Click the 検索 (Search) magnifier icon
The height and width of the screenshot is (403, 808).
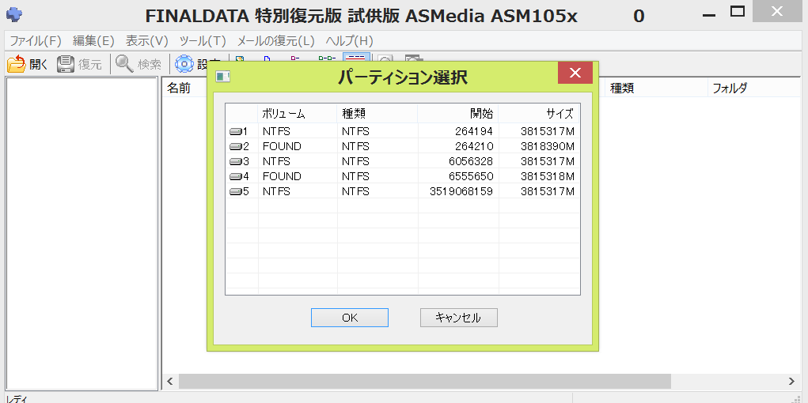pyautogui.click(x=124, y=64)
